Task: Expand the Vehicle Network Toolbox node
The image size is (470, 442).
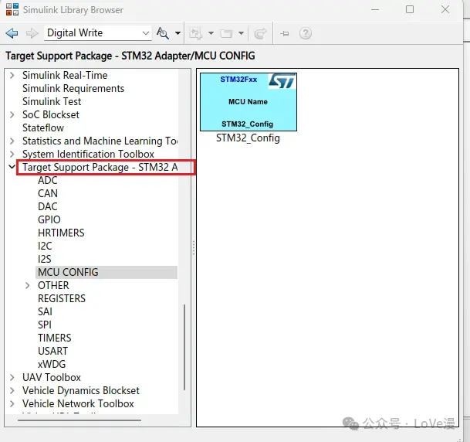Action: pos(12,403)
